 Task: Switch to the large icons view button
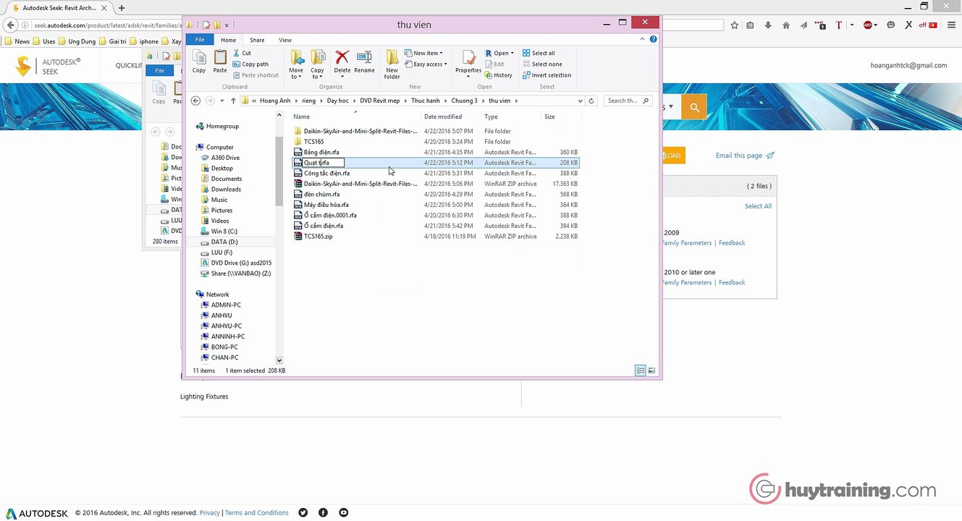point(651,370)
